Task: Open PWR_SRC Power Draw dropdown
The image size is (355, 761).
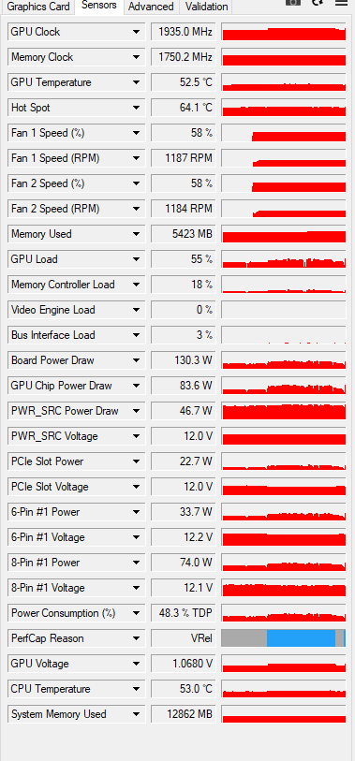Action: [x=136, y=411]
